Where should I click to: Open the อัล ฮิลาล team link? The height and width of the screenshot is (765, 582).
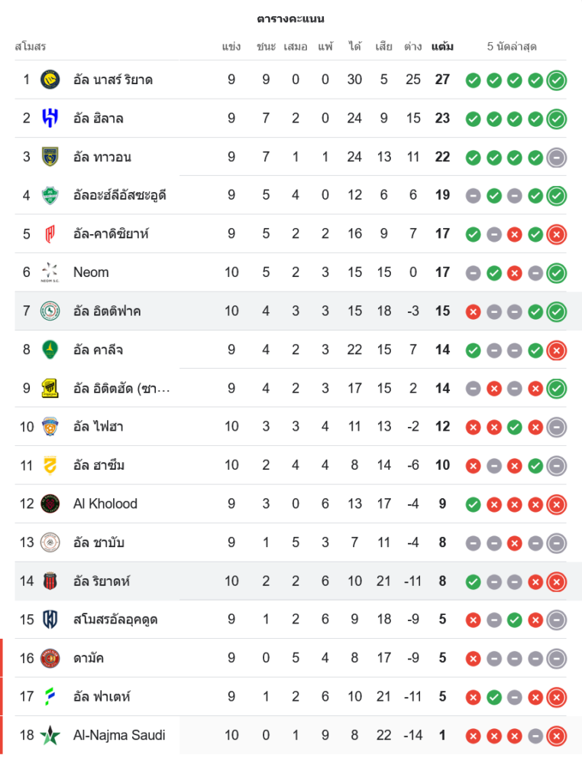click(x=99, y=119)
